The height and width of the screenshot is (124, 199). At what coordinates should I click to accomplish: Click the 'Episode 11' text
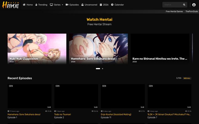pyautogui.click(x=106, y=117)
